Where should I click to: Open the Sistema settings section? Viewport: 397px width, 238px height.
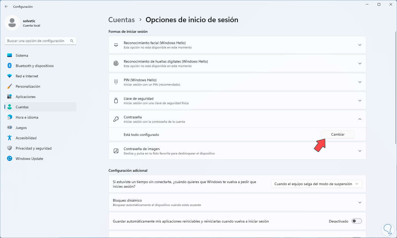click(40, 55)
